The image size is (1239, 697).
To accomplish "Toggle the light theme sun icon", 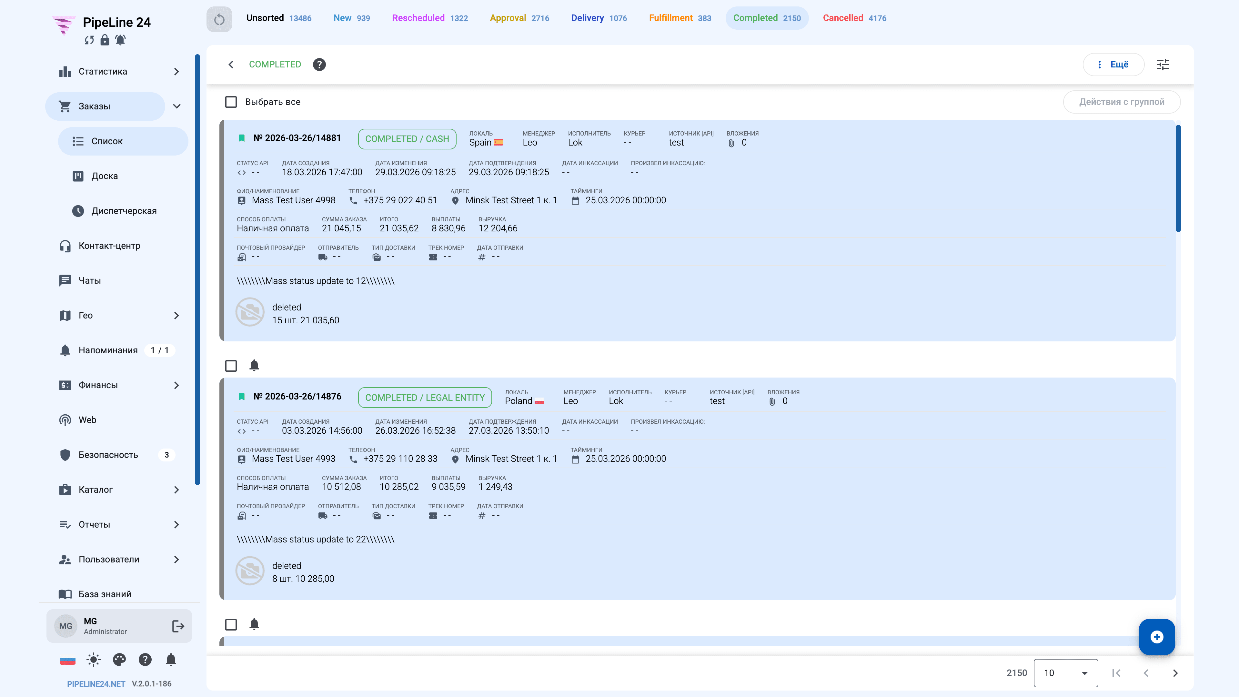I will (93, 660).
